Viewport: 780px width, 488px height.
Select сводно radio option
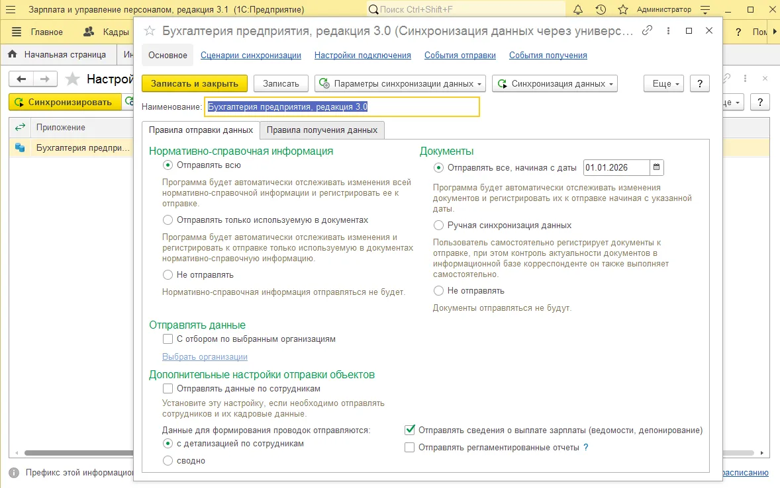pos(168,461)
